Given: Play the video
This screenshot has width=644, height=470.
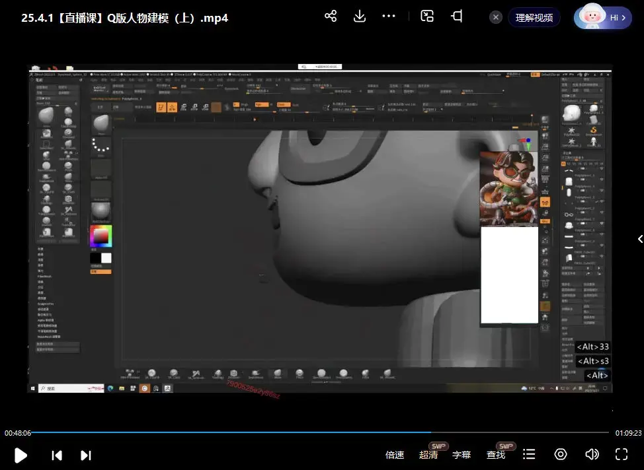Looking at the screenshot, I should pos(20,455).
